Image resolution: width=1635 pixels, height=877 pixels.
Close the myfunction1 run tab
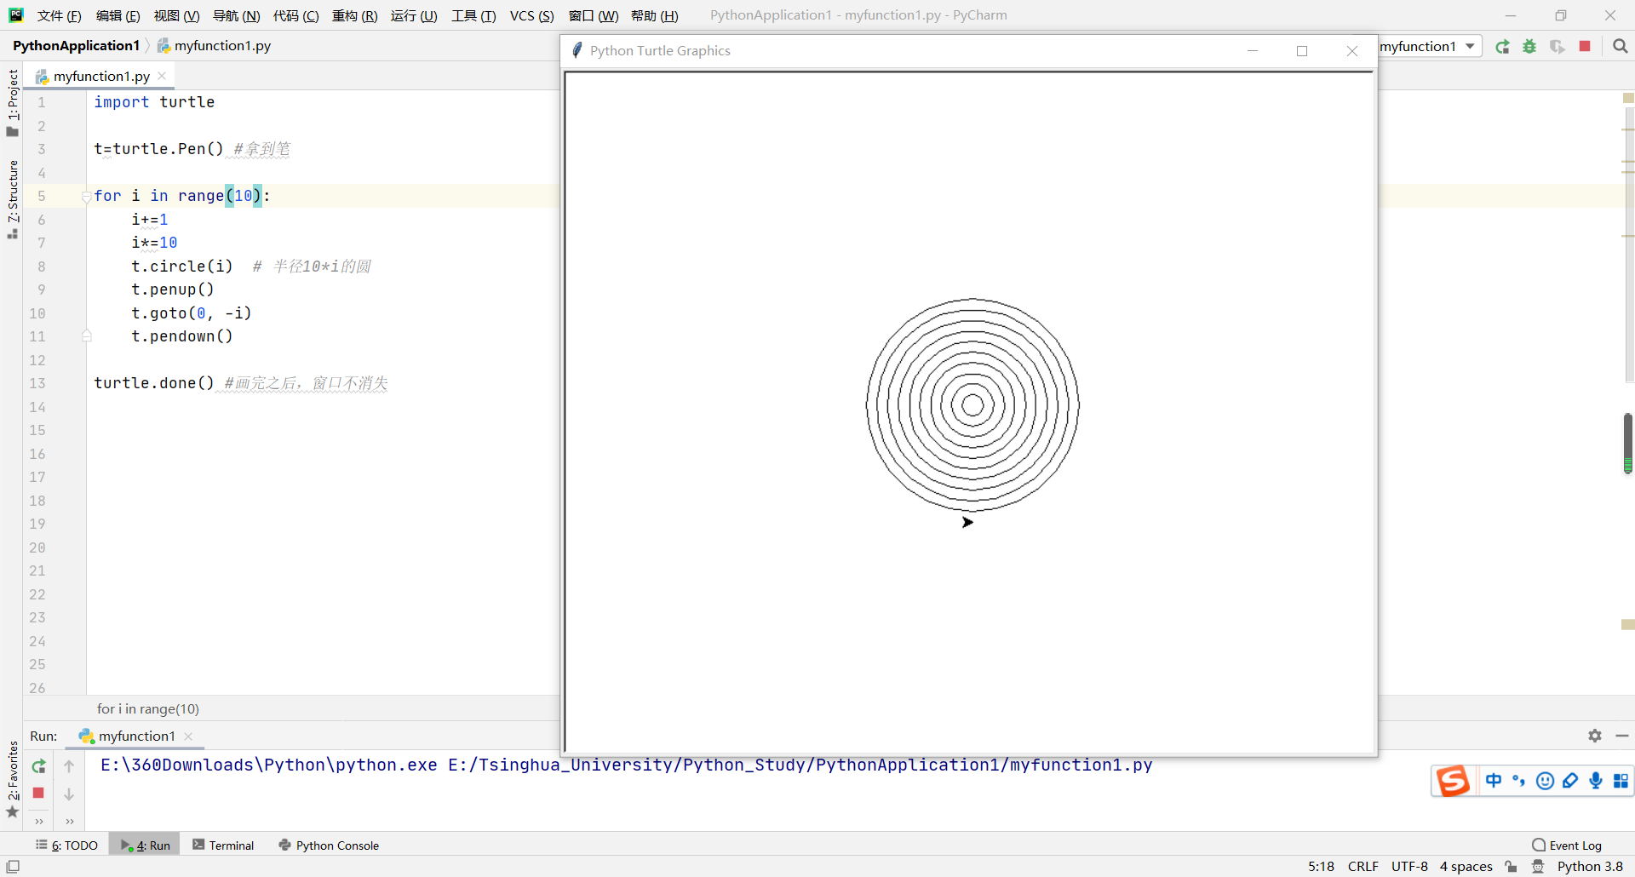click(188, 737)
